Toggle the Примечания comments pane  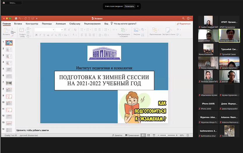coord(132,135)
